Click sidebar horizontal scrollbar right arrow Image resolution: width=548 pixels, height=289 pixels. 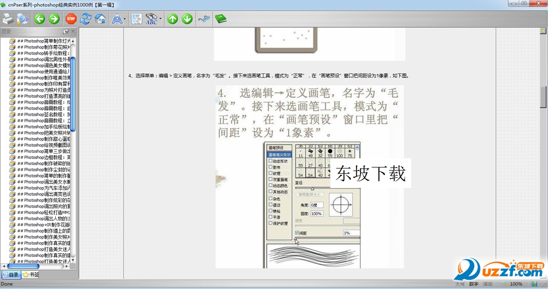pyautogui.click(x=67, y=266)
